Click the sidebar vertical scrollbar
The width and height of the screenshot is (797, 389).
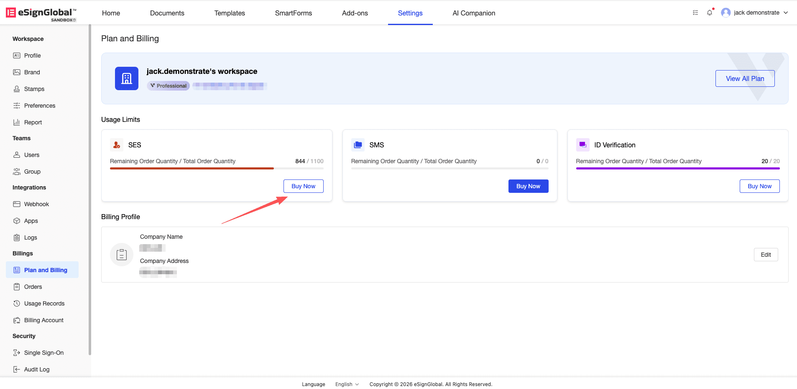[89, 190]
